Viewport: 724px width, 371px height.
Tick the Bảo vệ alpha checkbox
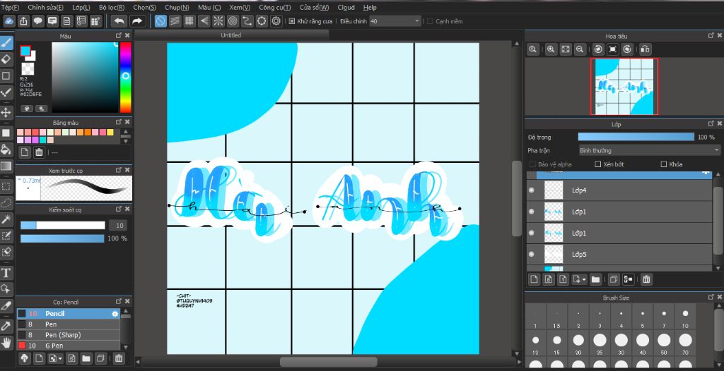click(533, 164)
